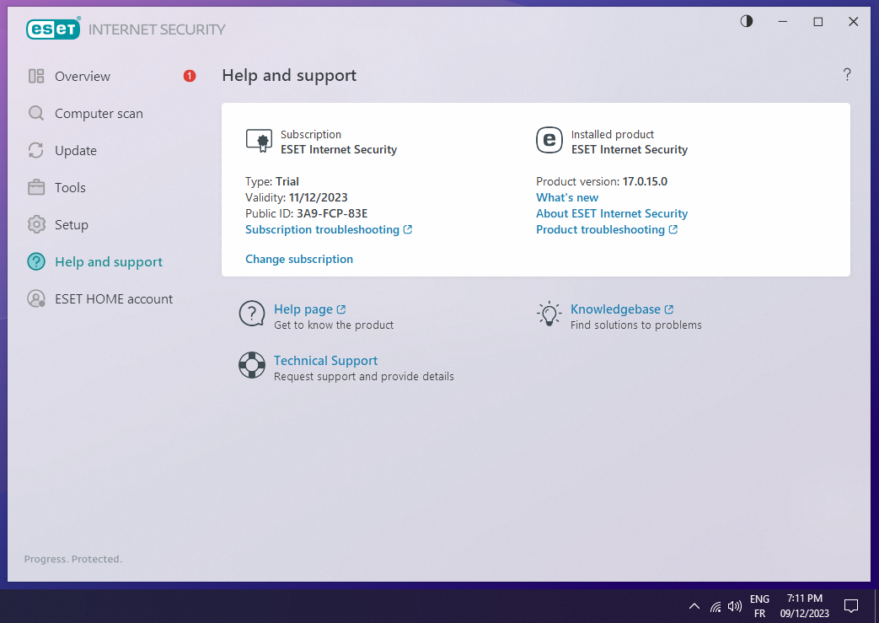Click the Setup gear icon
This screenshot has width=879, height=623.
pyautogui.click(x=36, y=224)
